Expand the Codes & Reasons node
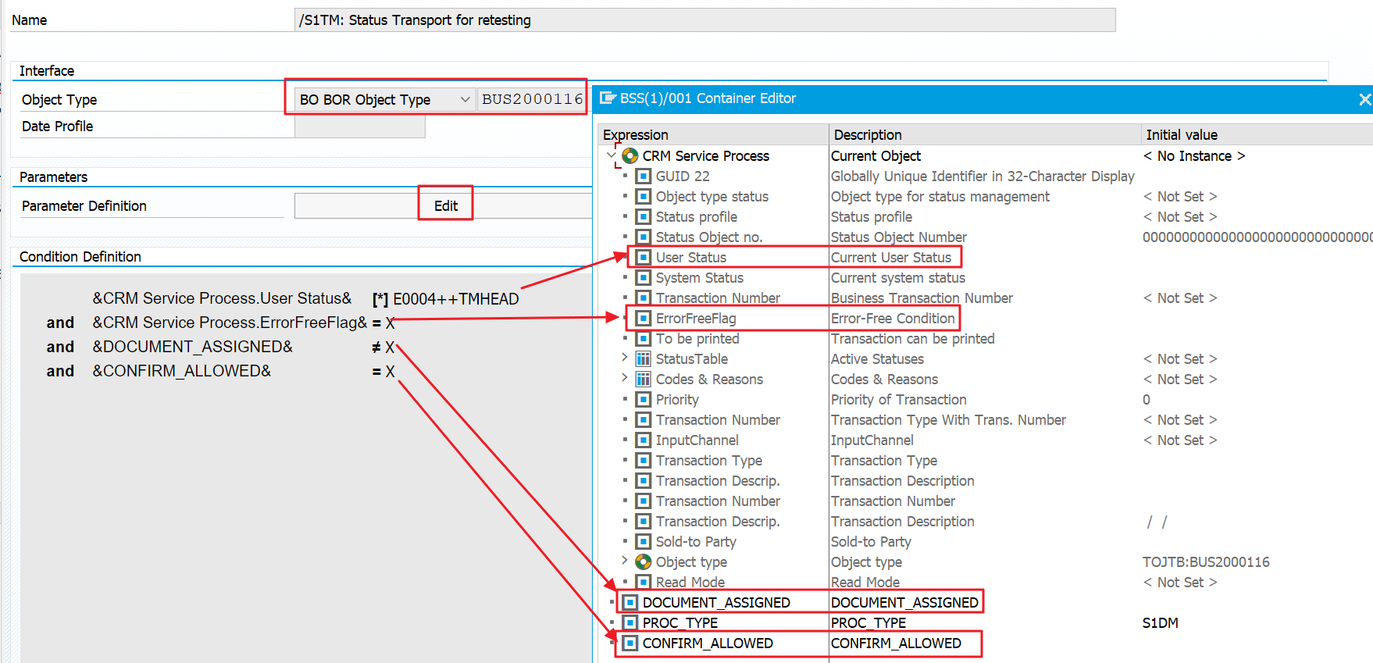Screen dimensions: 1373x663 tap(624, 378)
